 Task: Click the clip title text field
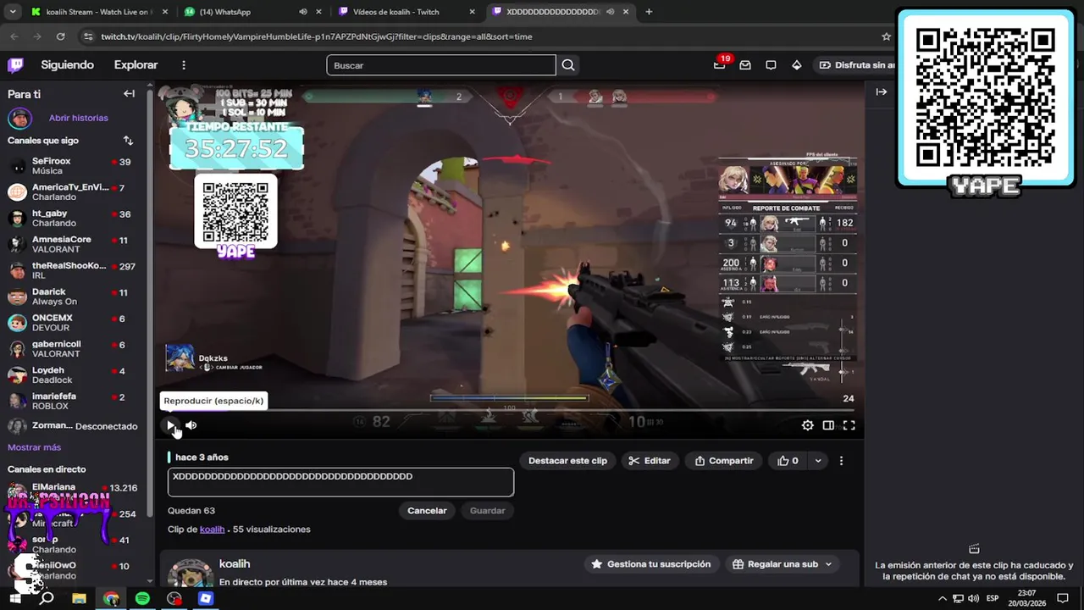(x=340, y=482)
